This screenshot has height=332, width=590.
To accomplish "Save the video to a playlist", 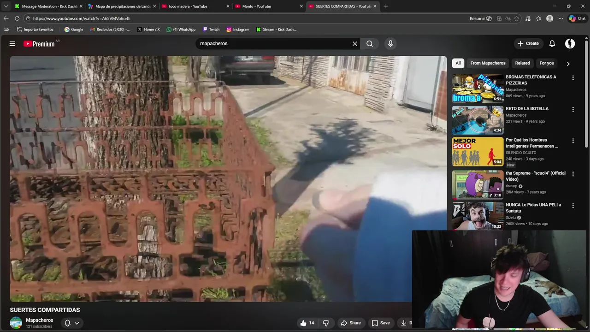I will (381, 323).
